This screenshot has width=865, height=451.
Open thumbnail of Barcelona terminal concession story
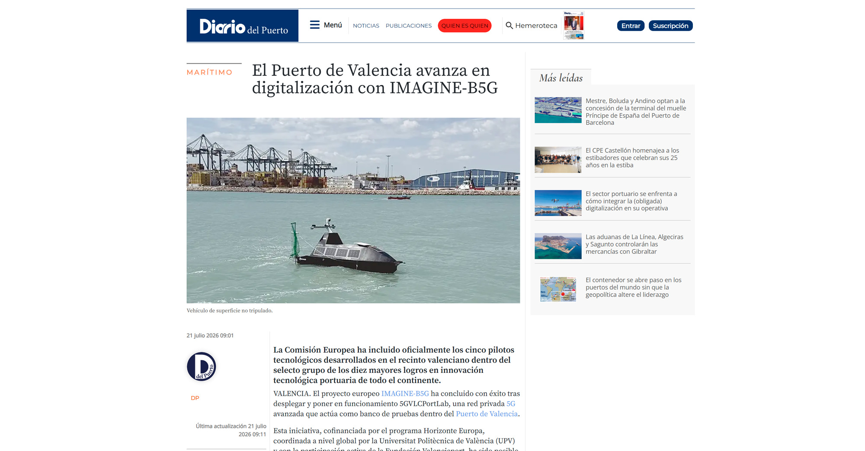tap(558, 110)
